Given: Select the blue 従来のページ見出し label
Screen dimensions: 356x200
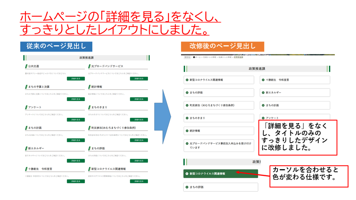Looking at the screenshot, I should tap(56, 46).
